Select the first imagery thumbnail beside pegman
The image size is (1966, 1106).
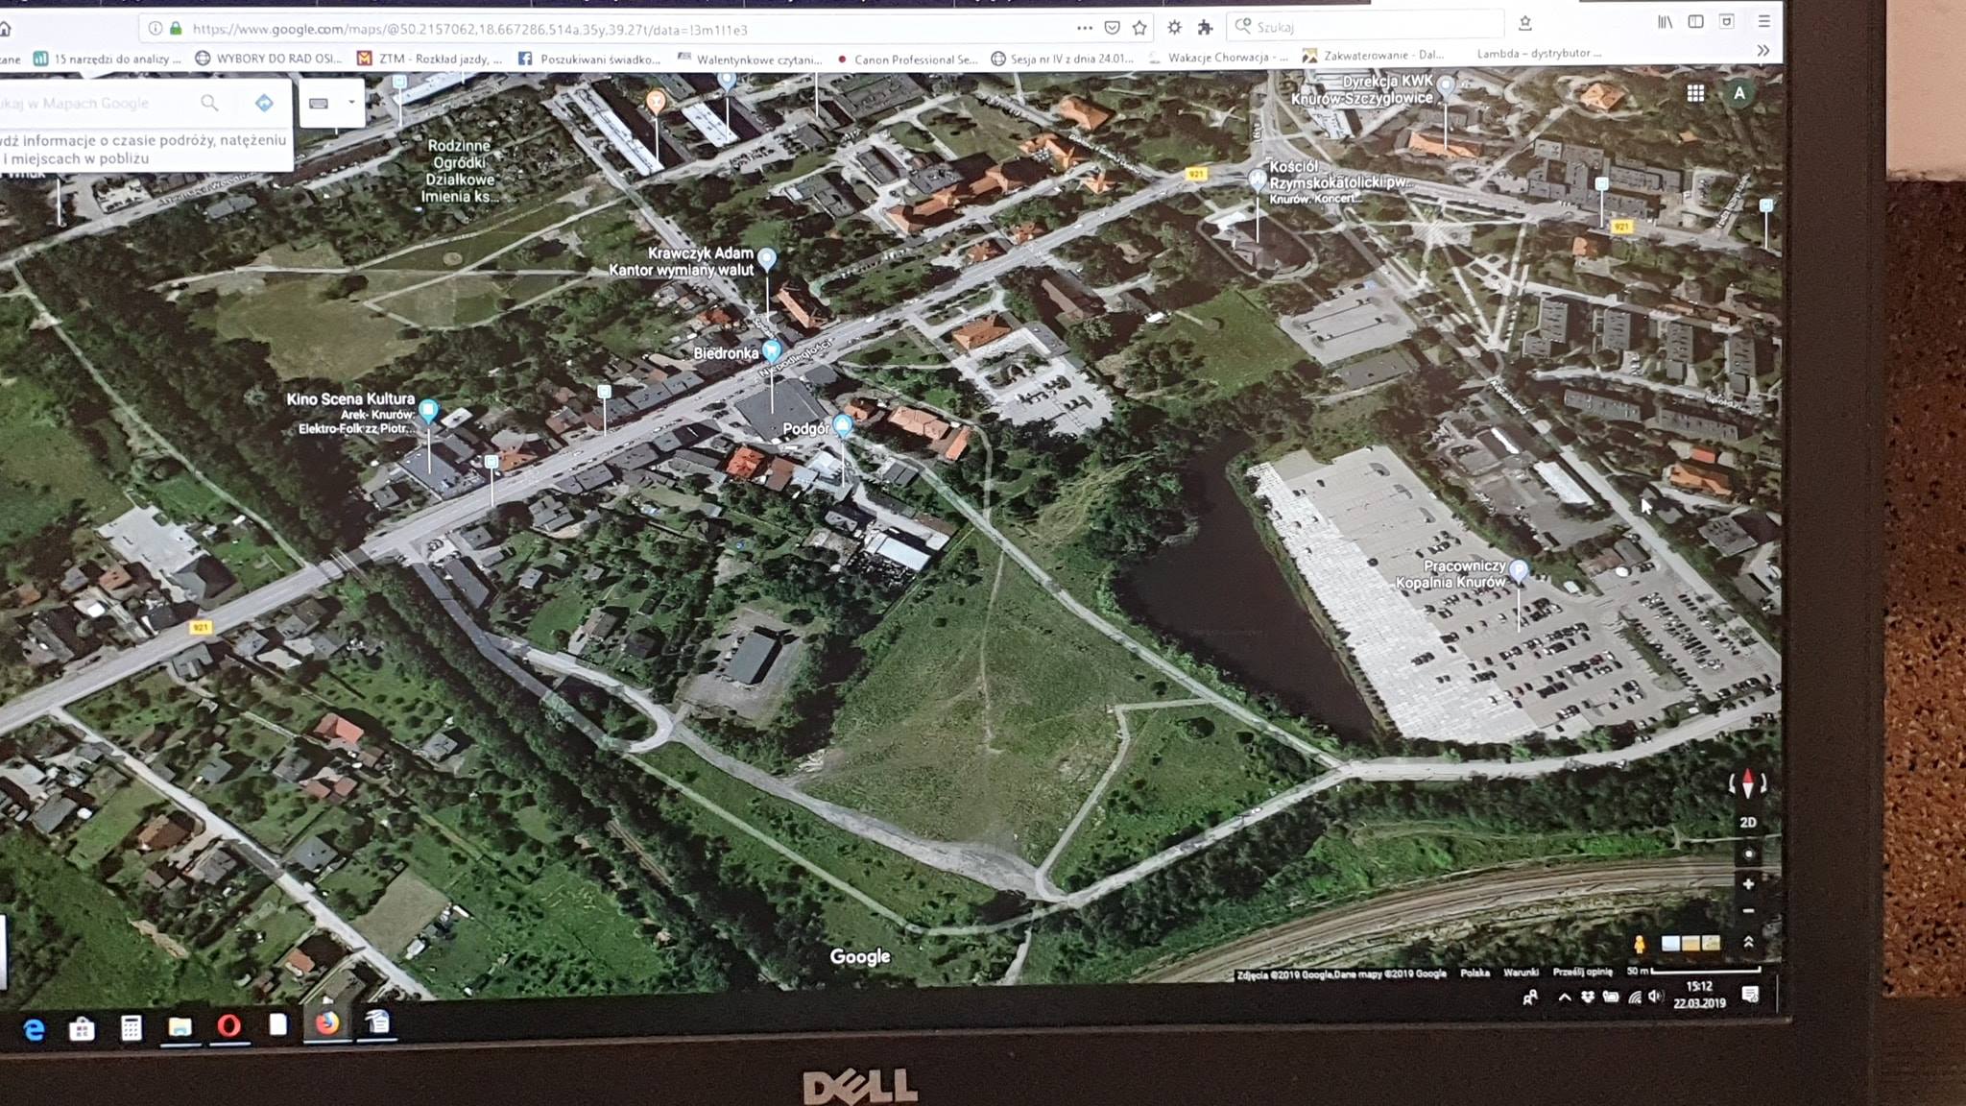(x=1670, y=944)
